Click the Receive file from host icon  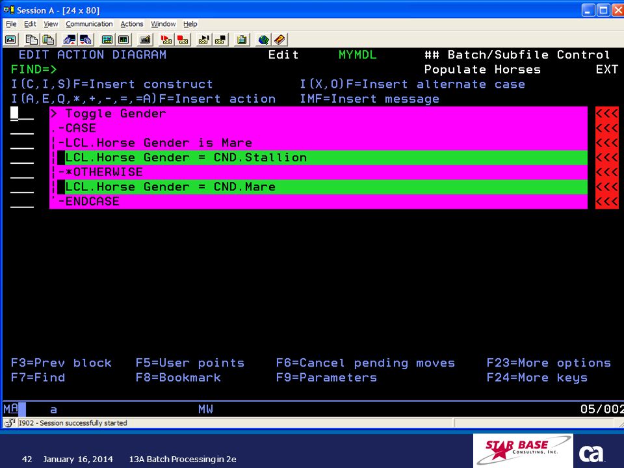point(86,40)
